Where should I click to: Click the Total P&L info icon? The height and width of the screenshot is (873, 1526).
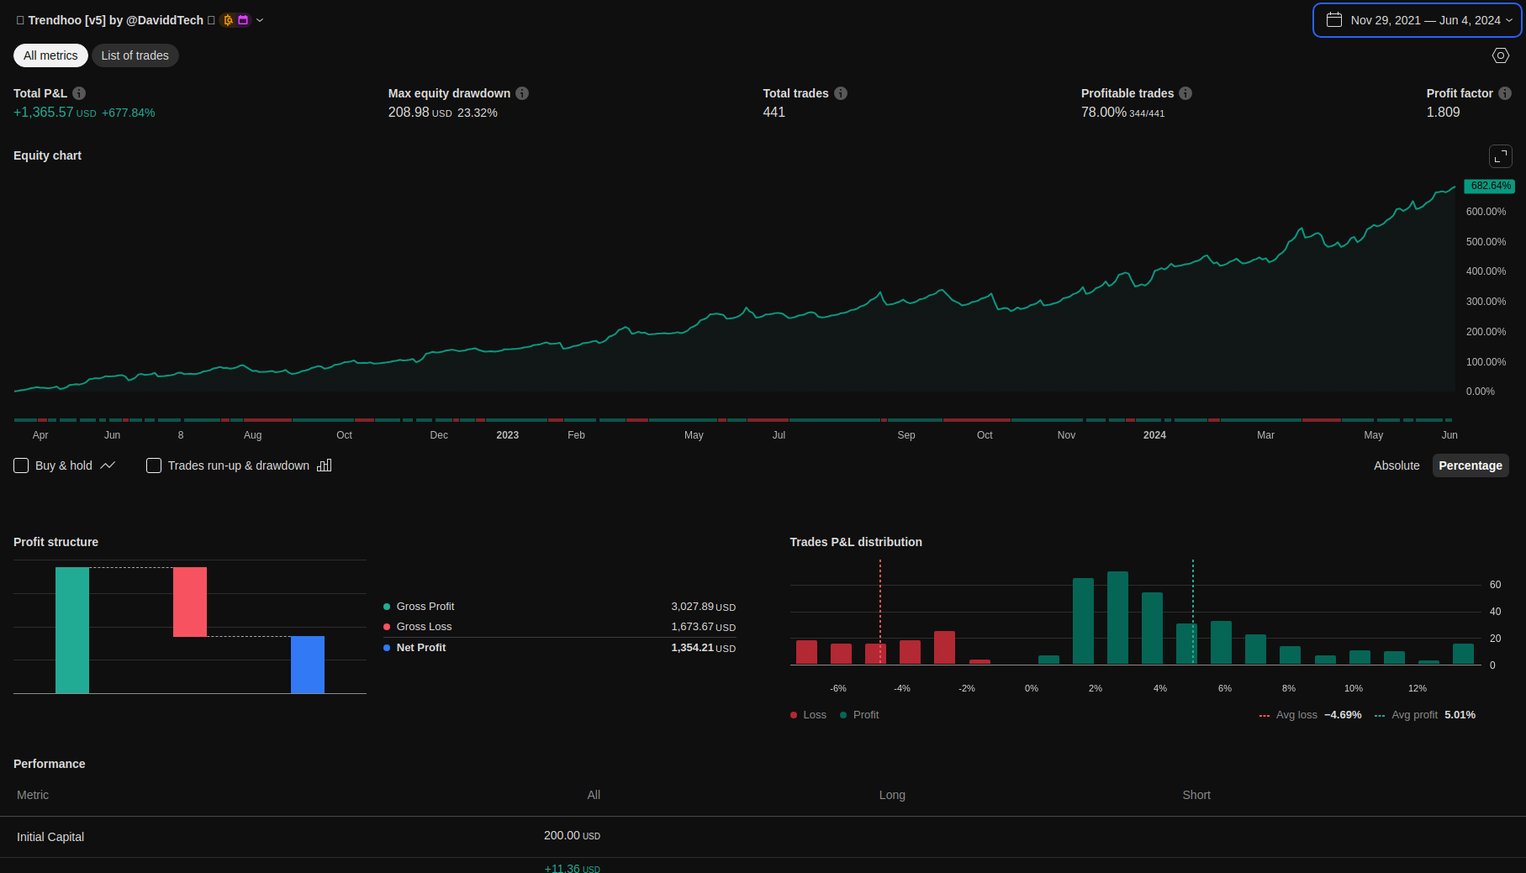tap(79, 93)
